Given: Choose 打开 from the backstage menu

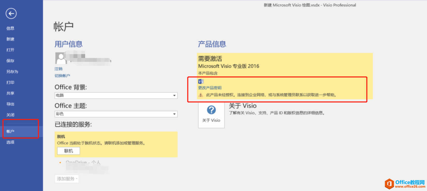Looking at the screenshot, I should click(10, 50).
